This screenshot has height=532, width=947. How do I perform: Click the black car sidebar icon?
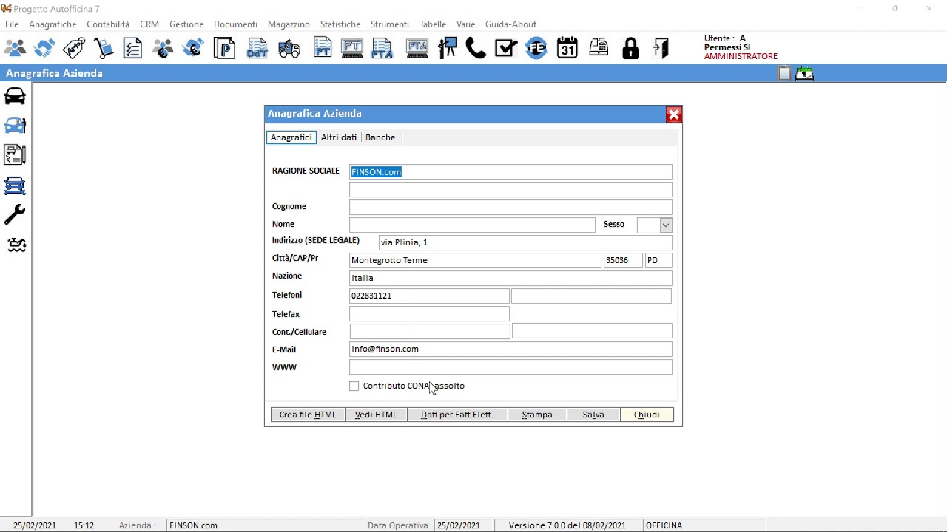(15, 96)
